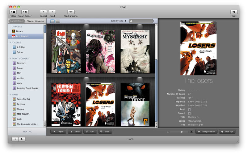Click the plus button at bottom-left
The image size is (247, 154).
(15, 139)
